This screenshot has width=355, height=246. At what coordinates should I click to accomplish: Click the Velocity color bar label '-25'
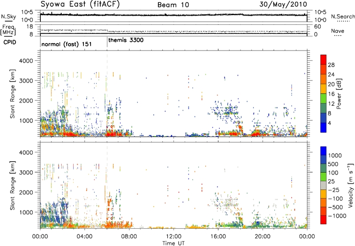334,190
